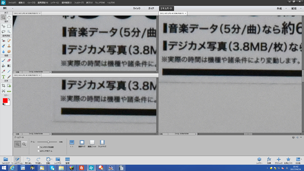Click the 画面にフィット button
This screenshot has width=304, height=171.
click(92, 143)
